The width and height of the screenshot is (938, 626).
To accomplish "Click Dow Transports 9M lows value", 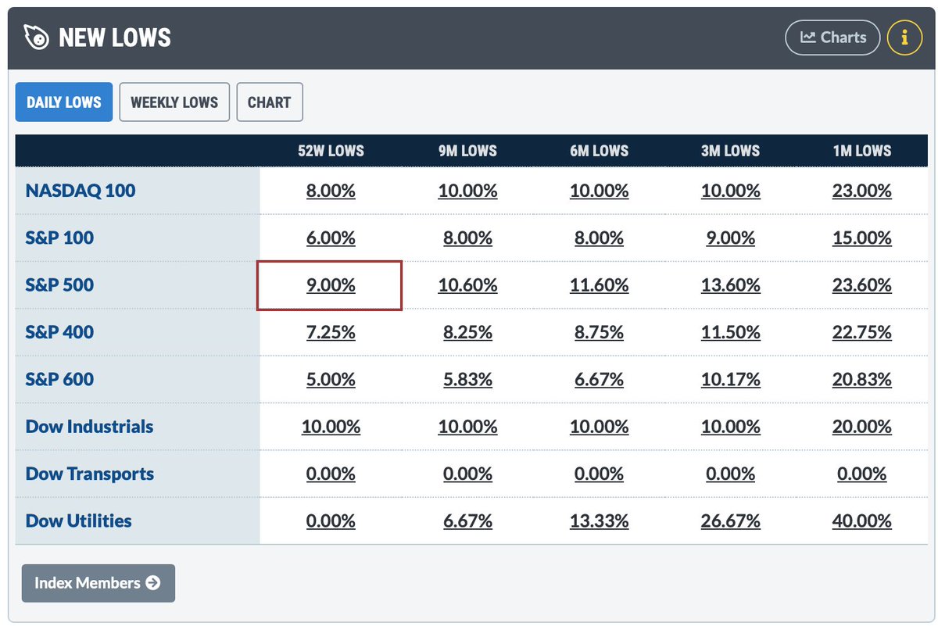I will [467, 474].
